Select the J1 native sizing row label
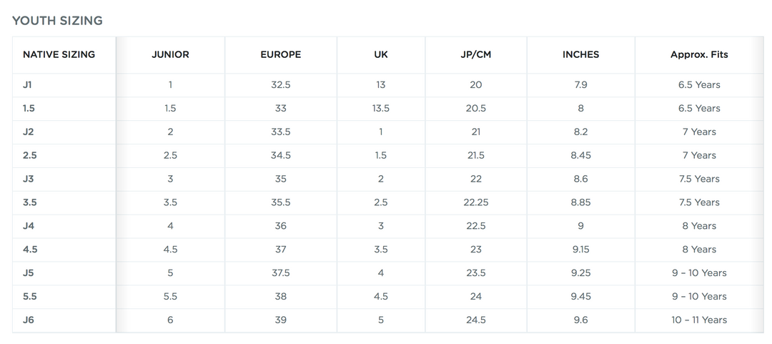The width and height of the screenshot is (772, 344). tap(28, 84)
